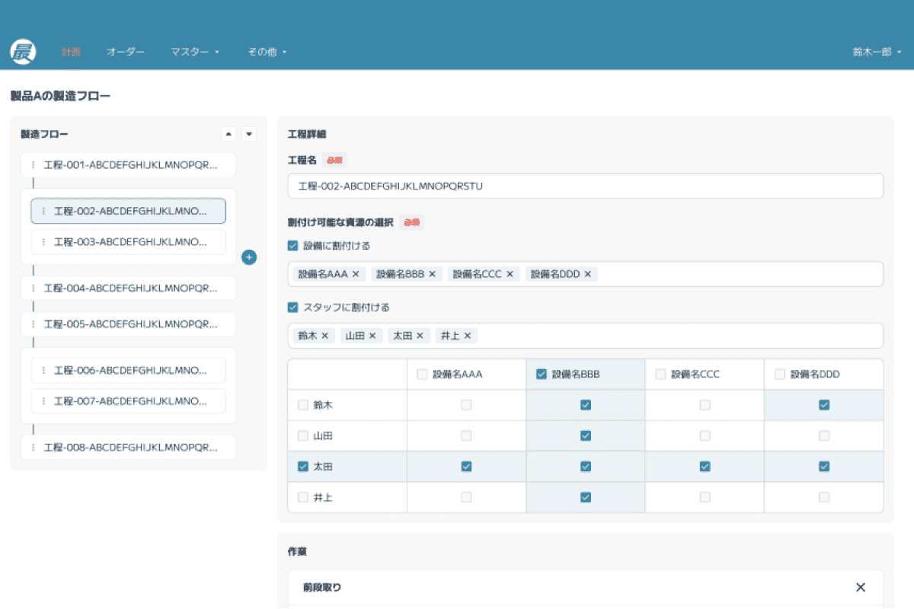The image size is (914, 609).
Task: Open the 鈴木一郎 user menu
Action: [877, 52]
